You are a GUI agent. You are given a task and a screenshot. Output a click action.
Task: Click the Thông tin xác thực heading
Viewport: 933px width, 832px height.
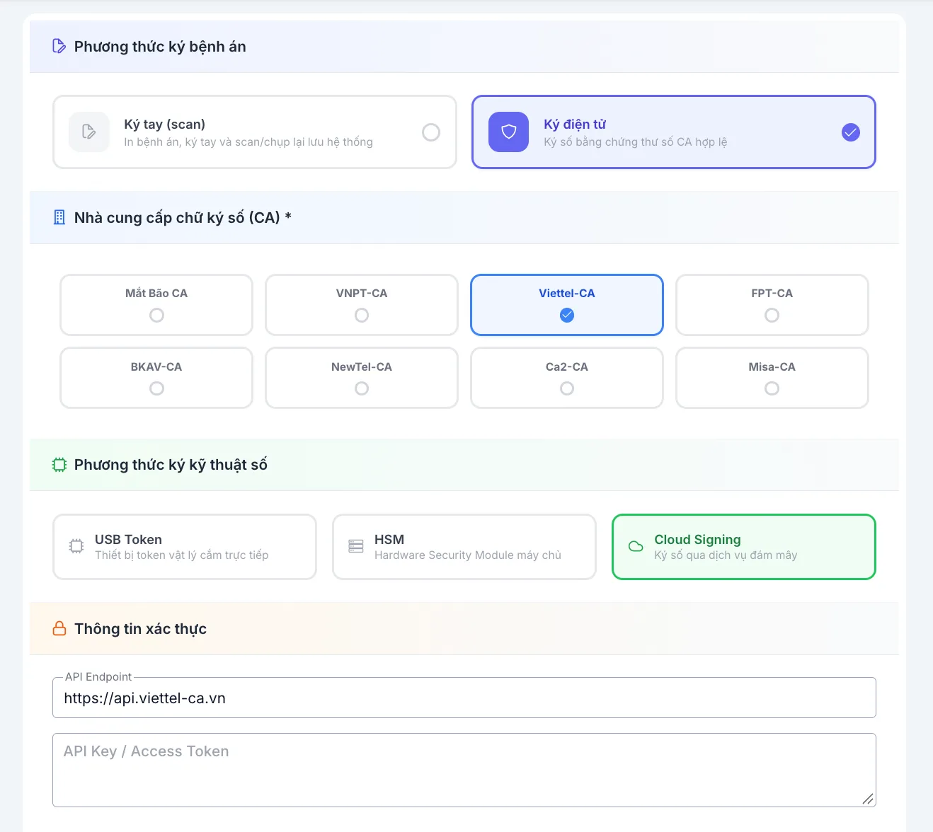point(140,629)
